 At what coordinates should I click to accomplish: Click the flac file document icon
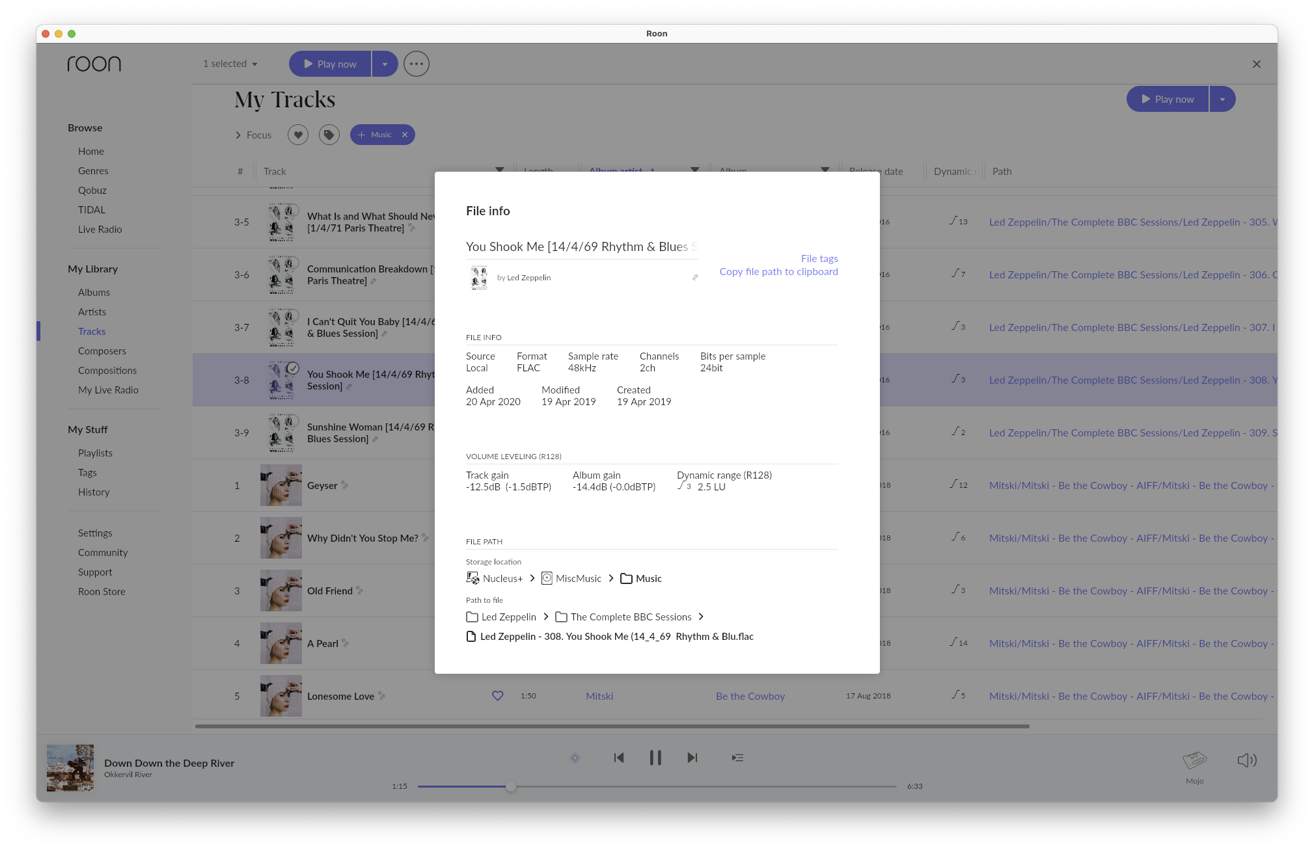(x=471, y=636)
